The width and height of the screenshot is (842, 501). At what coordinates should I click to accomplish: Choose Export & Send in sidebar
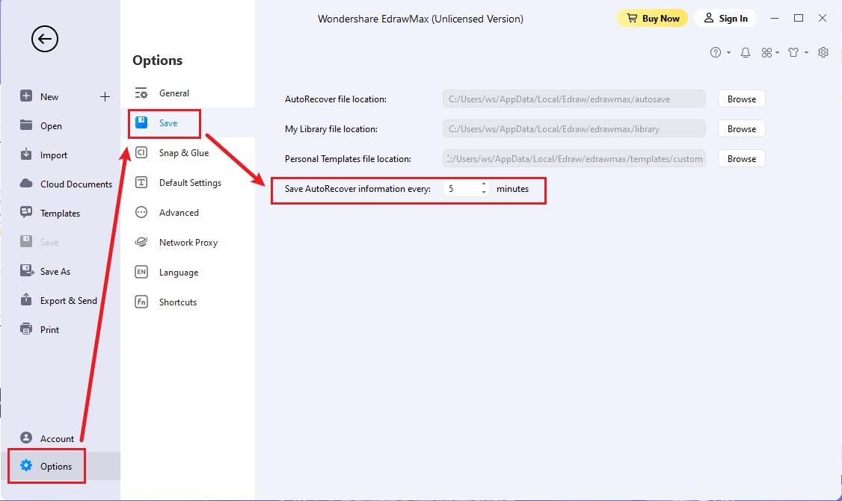[x=60, y=300]
